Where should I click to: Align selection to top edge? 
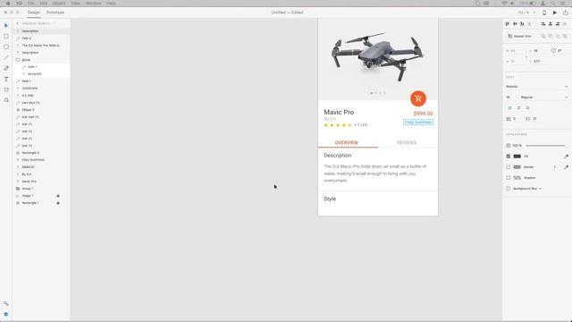(508, 24)
